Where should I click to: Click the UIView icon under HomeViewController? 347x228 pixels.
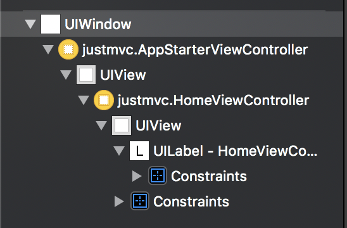tap(122, 125)
